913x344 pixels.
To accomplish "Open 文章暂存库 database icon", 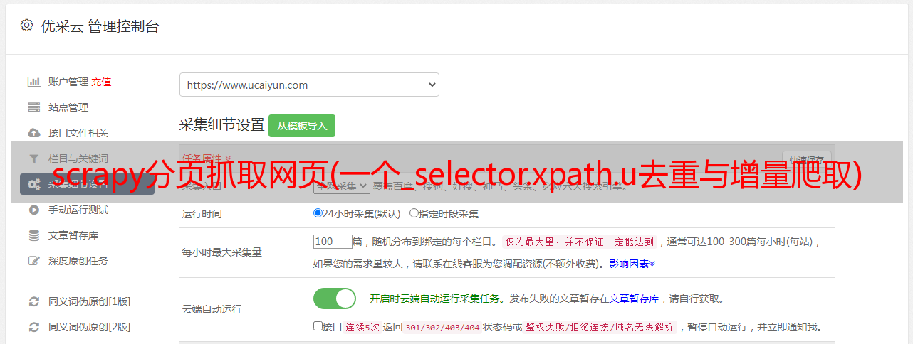I will 33,235.
